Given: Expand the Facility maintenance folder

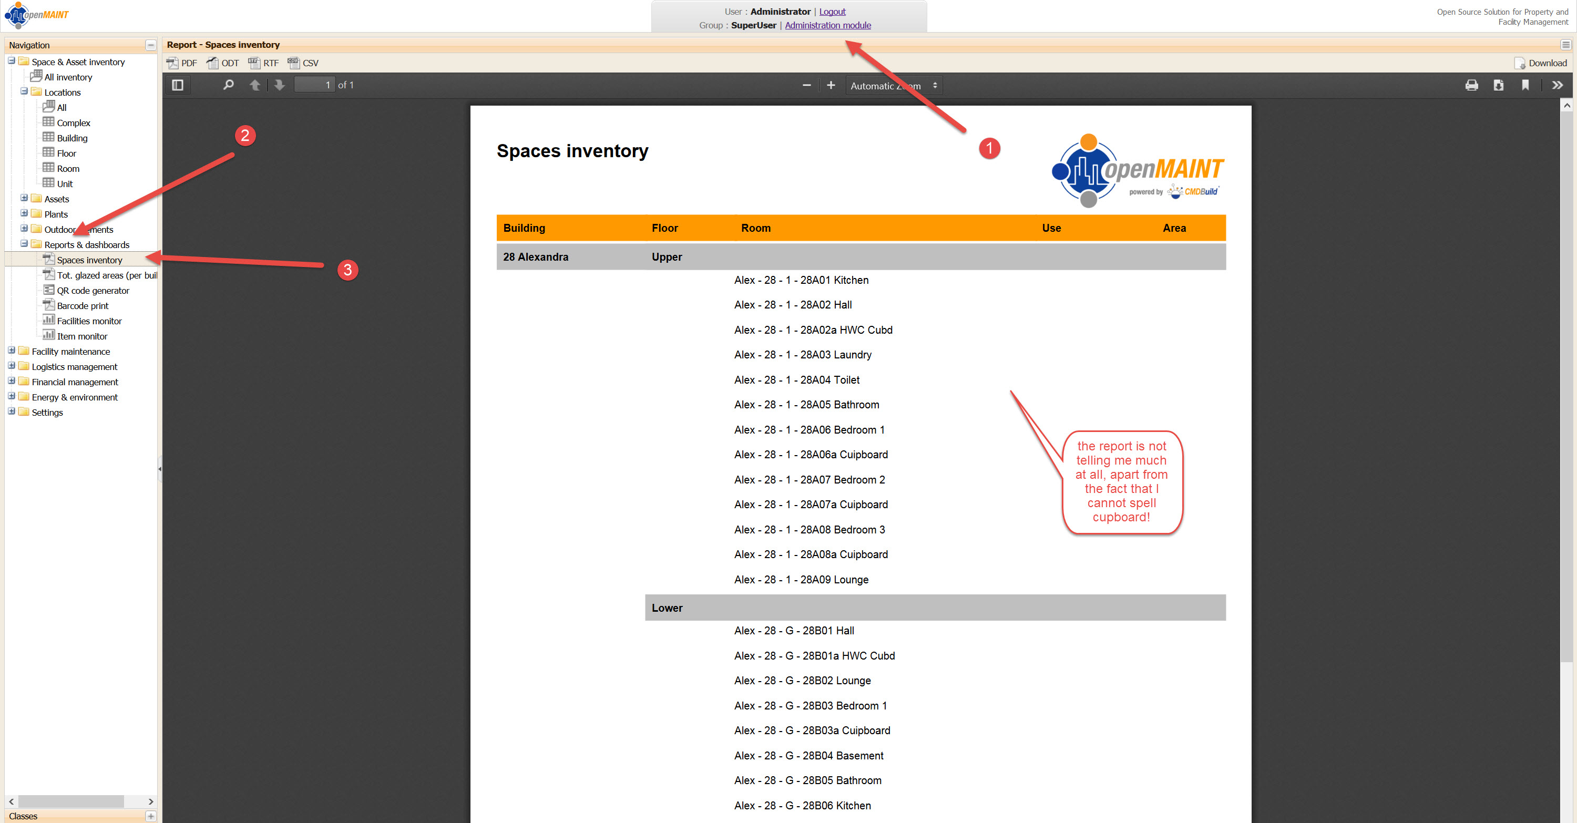Looking at the screenshot, I should point(11,351).
